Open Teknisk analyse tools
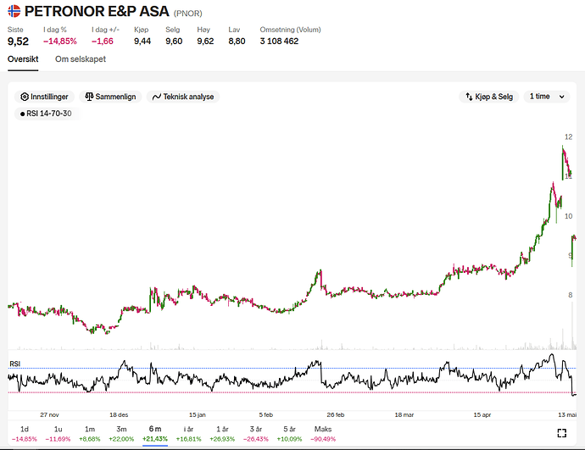Viewport: 585px width, 450px height. (x=183, y=97)
